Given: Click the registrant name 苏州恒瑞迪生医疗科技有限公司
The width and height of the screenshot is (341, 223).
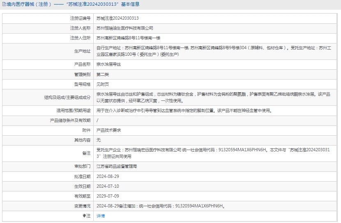Looking at the screenshot, I should click(125, 28).
